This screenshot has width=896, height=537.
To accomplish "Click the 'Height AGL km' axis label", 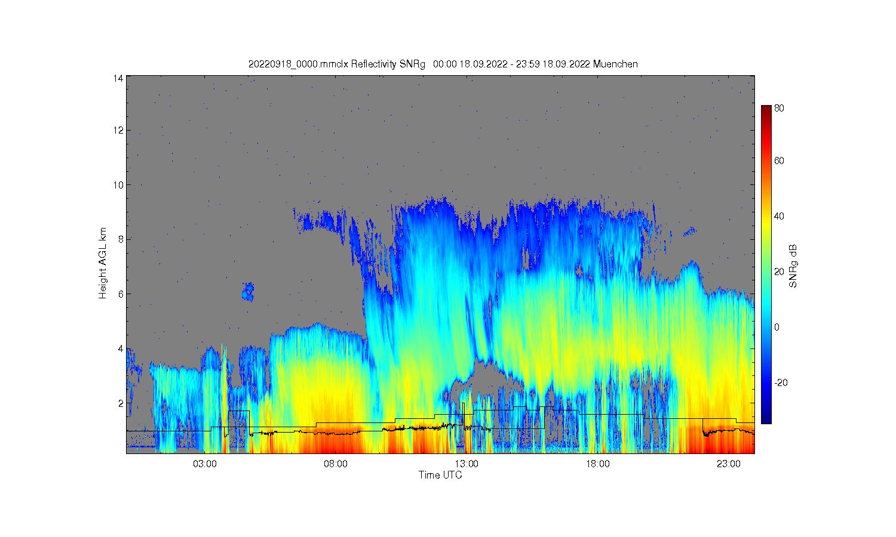I will (x=103, y=263).
